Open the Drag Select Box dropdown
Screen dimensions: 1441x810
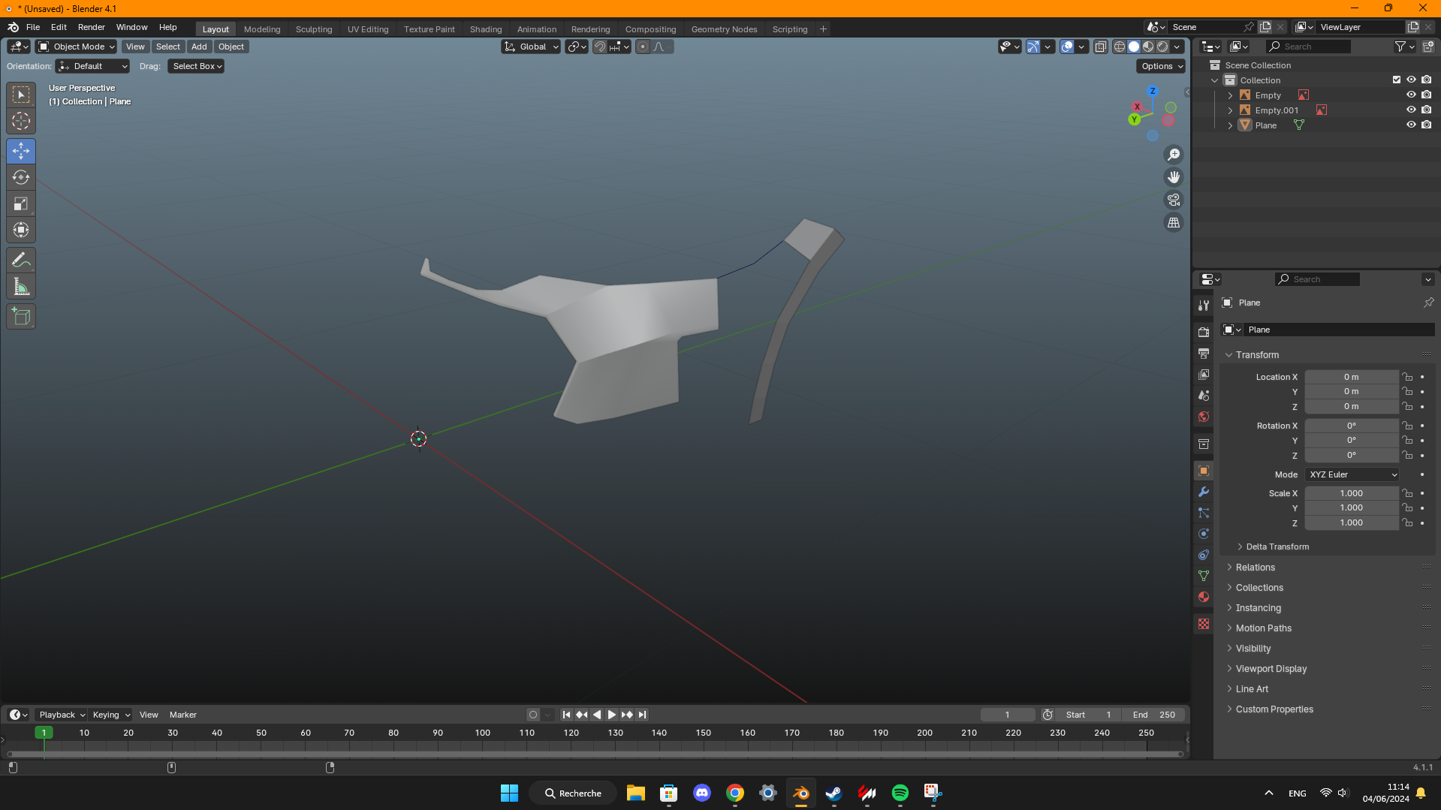click(x=196, y=66)
